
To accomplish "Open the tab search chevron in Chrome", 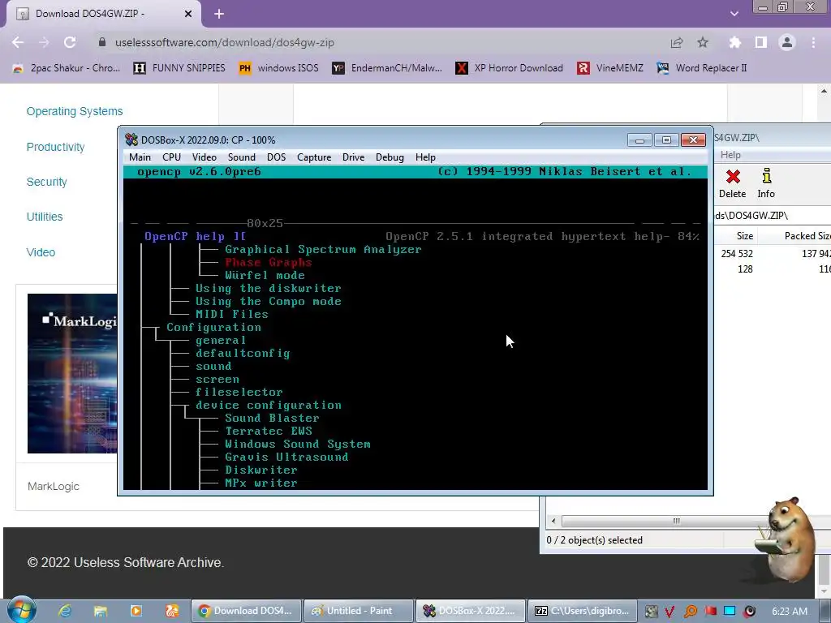I will click(x=734, y=14).
